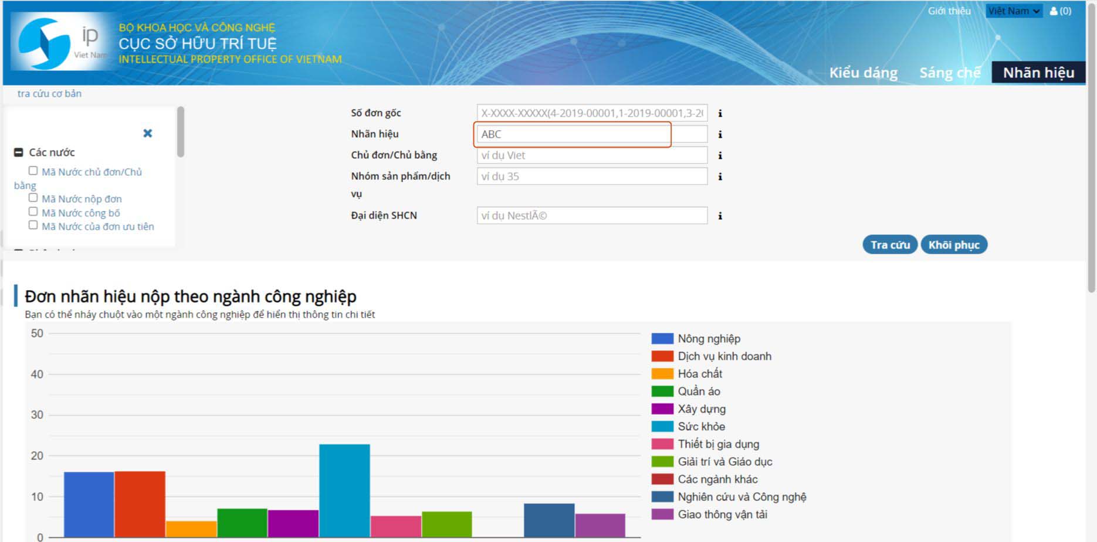Show info icon for Chủ đơn/Chủ bằng

pyautogui.click(x=720, y=155)
